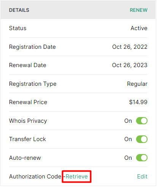157x188 pixels.
Task: Select the Registration Date value Oct 26, 2022
Action: pos(130,47)
